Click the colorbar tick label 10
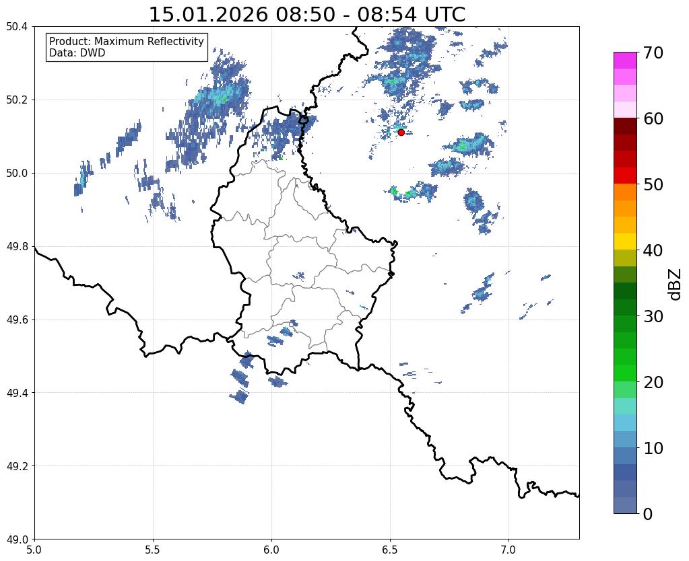Image resolution: width=689 pixels, height=561 pixels. coord(653,448)
